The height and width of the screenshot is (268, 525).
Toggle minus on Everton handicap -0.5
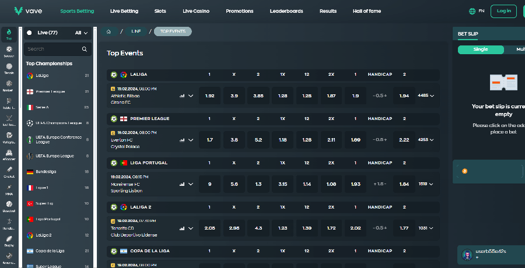[x=373, y=140]
